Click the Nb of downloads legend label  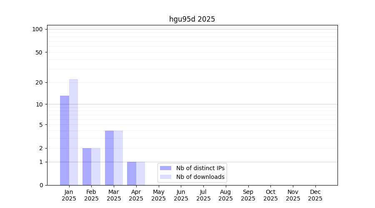pyautogui.click(x=200, y=177)
